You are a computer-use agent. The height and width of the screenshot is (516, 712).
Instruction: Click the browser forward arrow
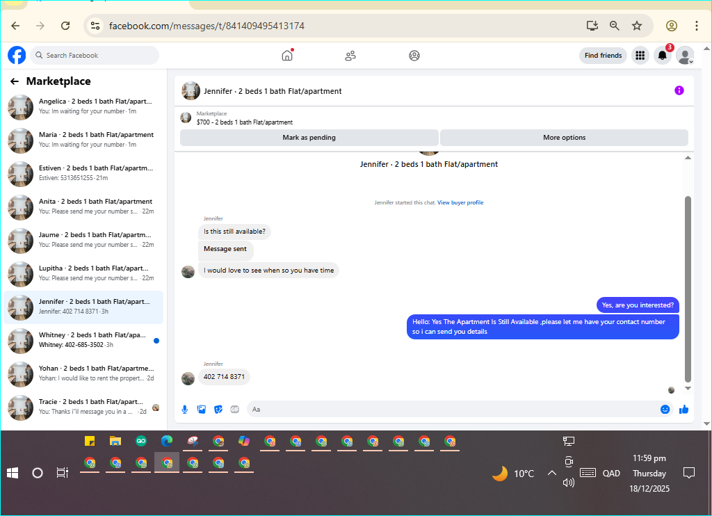pyautogui.click(x=40, y=26)
